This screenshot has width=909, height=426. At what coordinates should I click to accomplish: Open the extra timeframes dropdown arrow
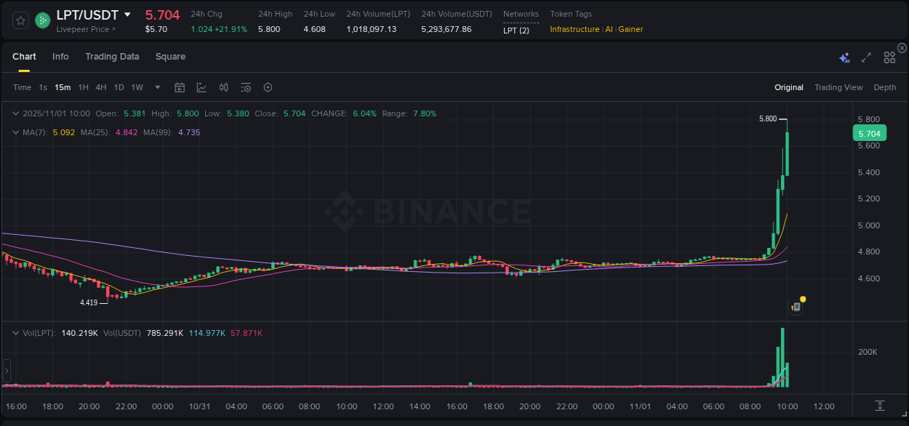[156, 87]
